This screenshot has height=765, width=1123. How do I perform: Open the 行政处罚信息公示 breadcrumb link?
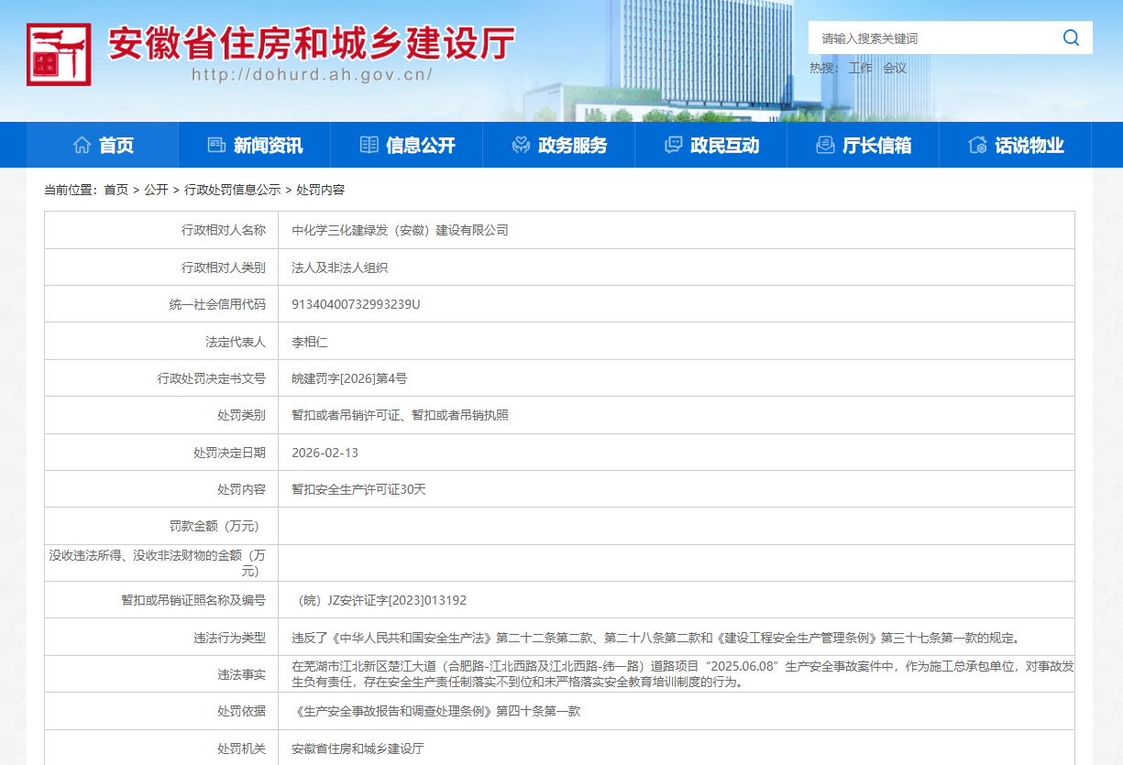[232, 190]
